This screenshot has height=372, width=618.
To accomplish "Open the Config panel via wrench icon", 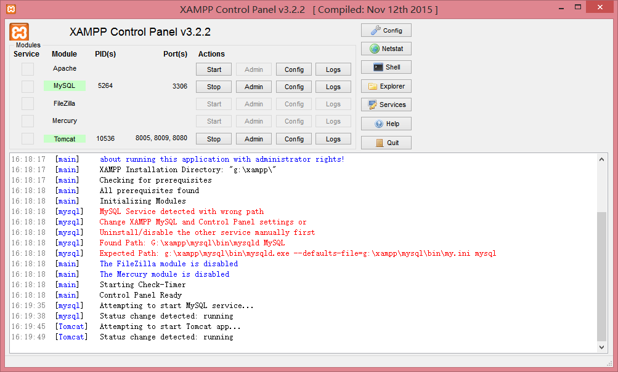I will [x=386, y=30].
